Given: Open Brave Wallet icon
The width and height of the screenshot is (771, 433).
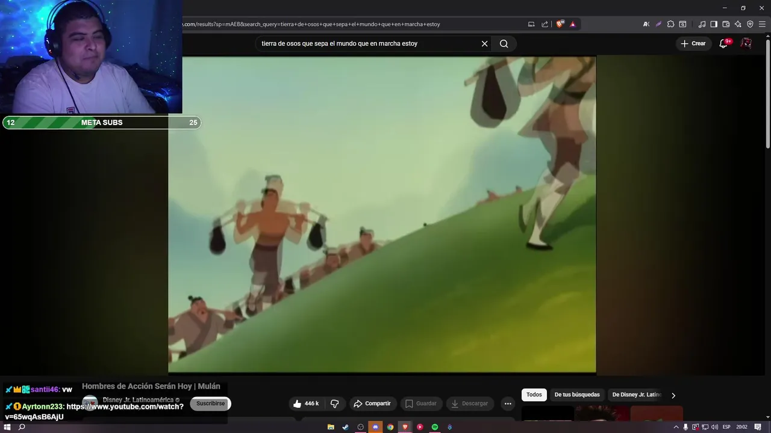Looking at the screenshot, I should (x=726, y=24).
